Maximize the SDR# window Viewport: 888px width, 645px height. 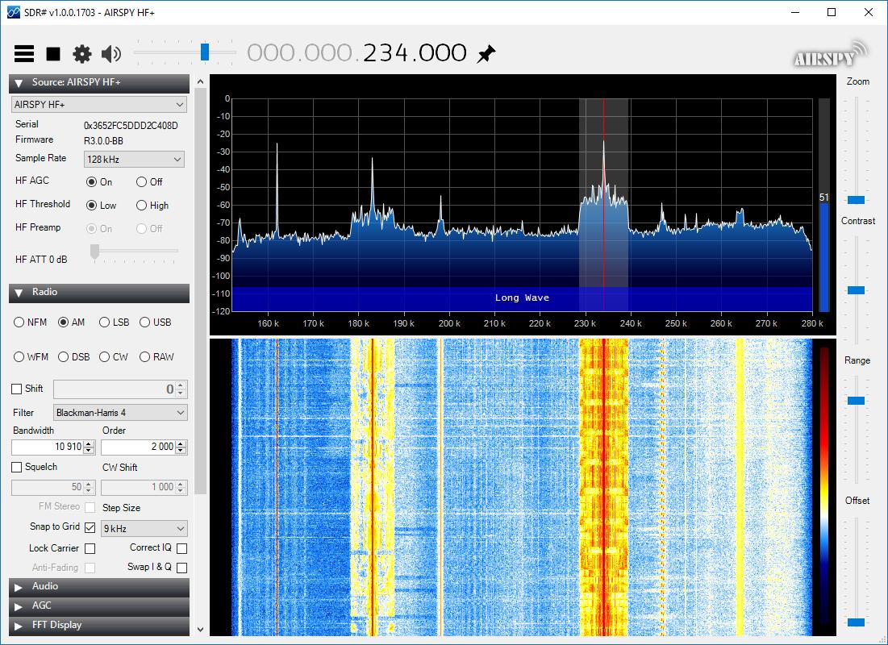click(832, 12)
